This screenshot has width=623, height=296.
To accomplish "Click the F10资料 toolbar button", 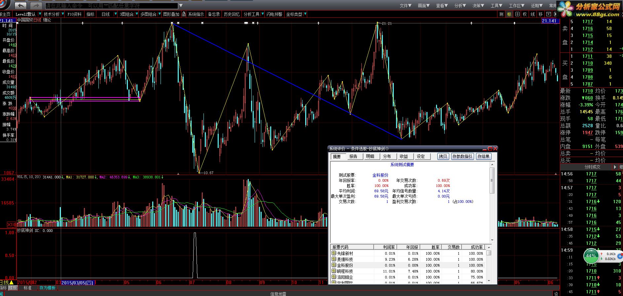I will [x=74, y=14].
